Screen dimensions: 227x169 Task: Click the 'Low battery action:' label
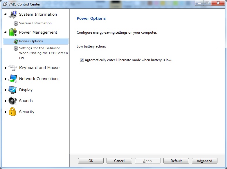(x=91, y=46)
